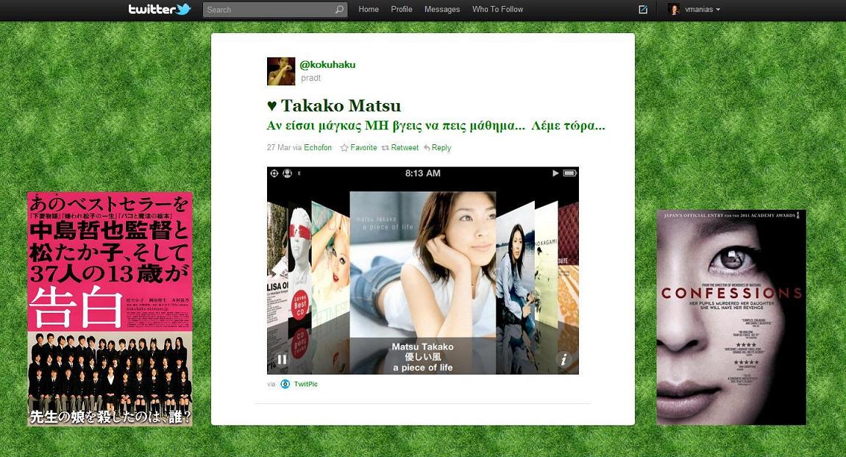
Task: Click the info icon on the album view
Action: pos(564,359)
